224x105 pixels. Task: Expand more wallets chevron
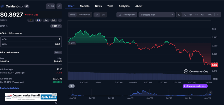[60, 20]
